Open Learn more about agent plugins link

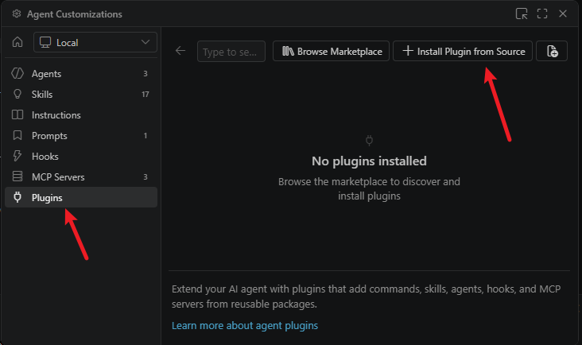tap(245, 325)
